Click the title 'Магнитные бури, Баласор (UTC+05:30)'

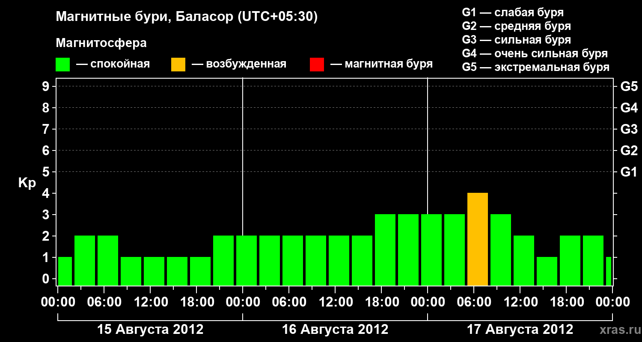(187, 17)
